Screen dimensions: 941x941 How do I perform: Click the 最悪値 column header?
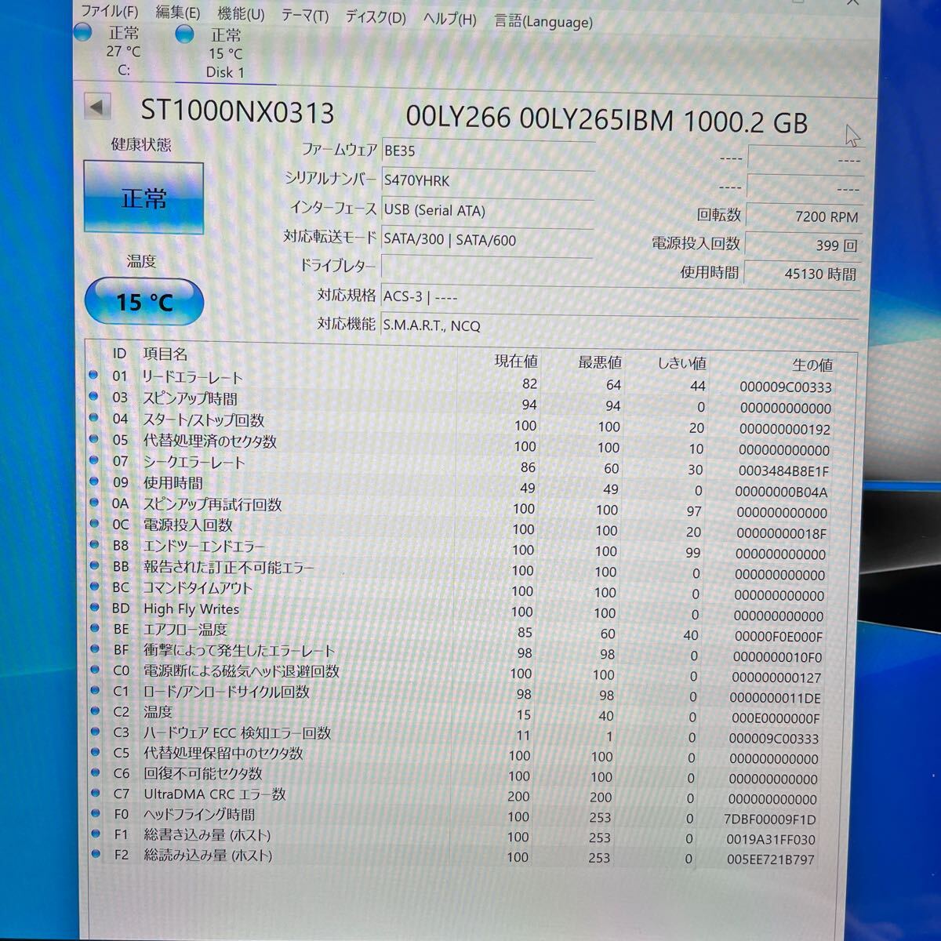coord(600,362)
